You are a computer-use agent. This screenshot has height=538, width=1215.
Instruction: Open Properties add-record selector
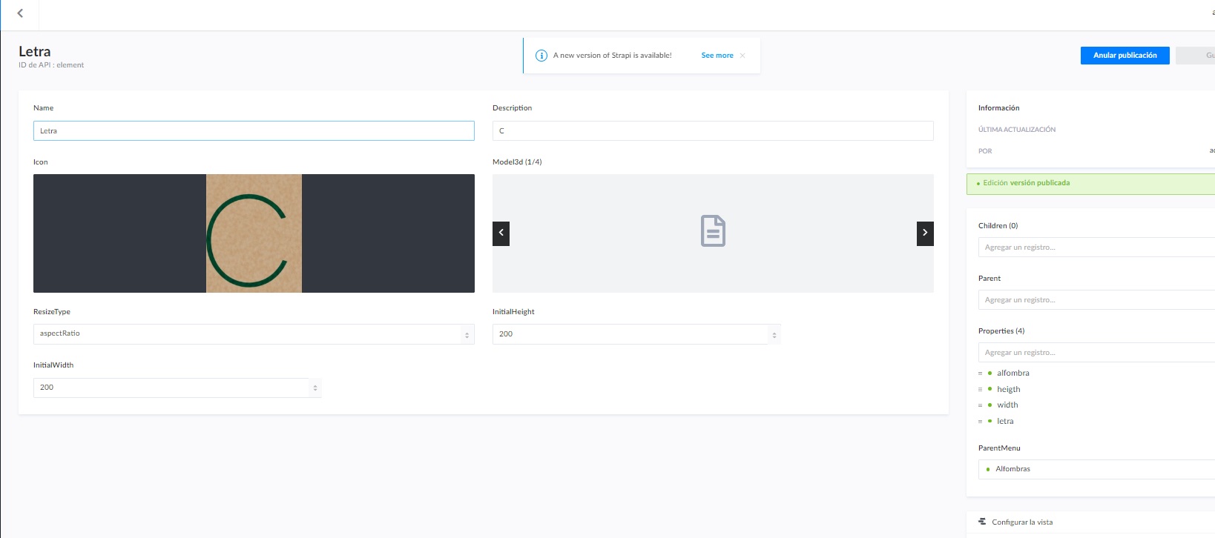click(1096, 353)
